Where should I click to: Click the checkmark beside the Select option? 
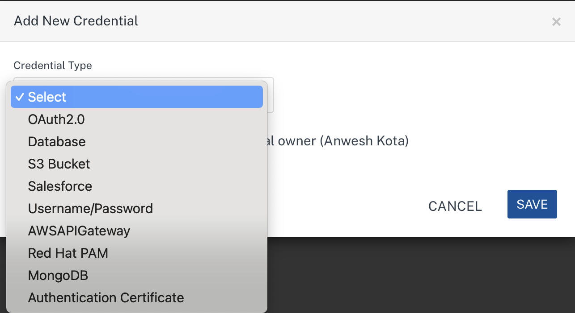coord(19,97)
